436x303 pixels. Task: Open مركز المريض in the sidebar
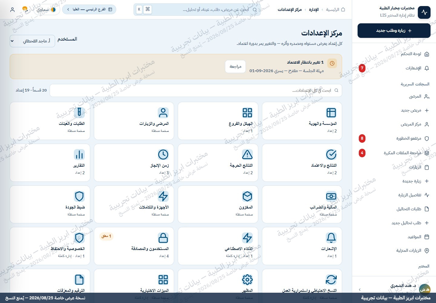(x=394, y=124)
